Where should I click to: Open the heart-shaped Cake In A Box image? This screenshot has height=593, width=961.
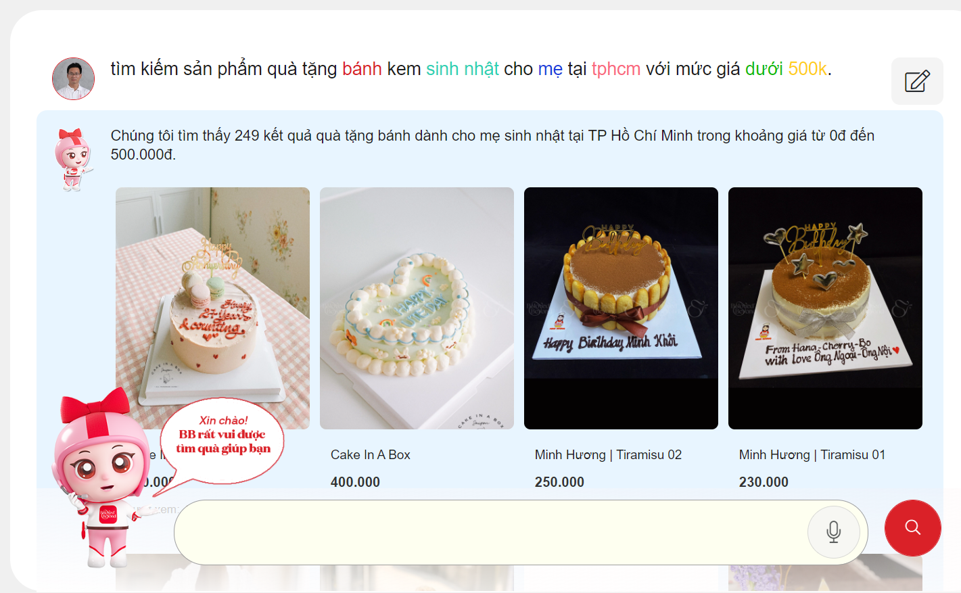[x=417, y=308]
